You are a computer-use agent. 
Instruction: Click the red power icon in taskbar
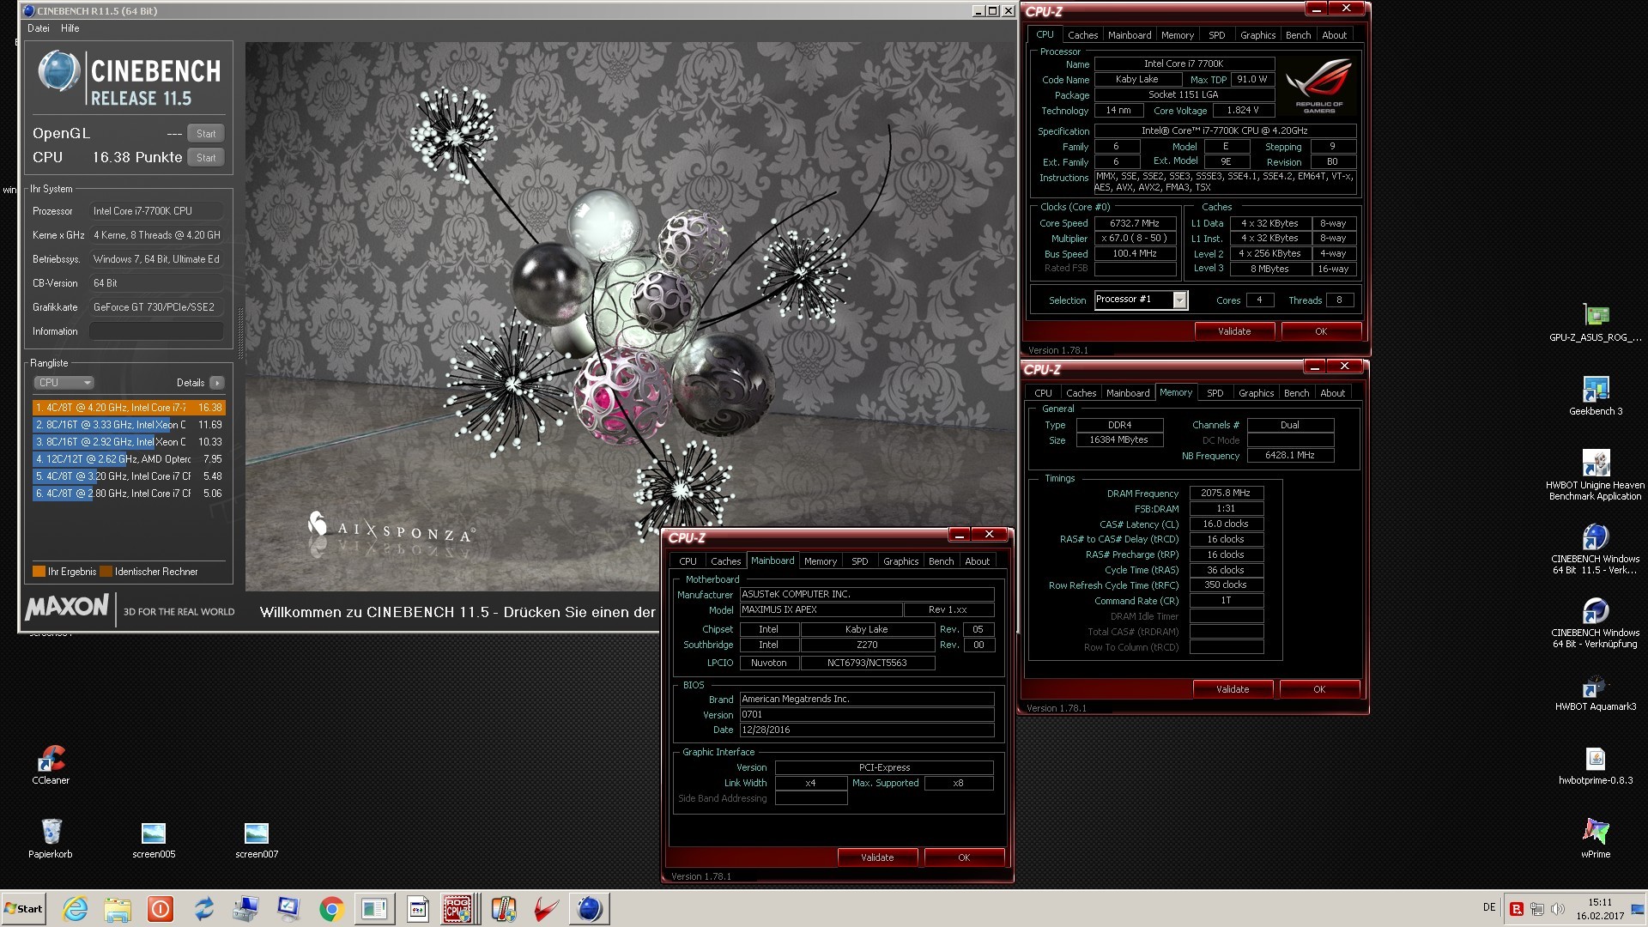pyautogui.click(x=161, y=909)
